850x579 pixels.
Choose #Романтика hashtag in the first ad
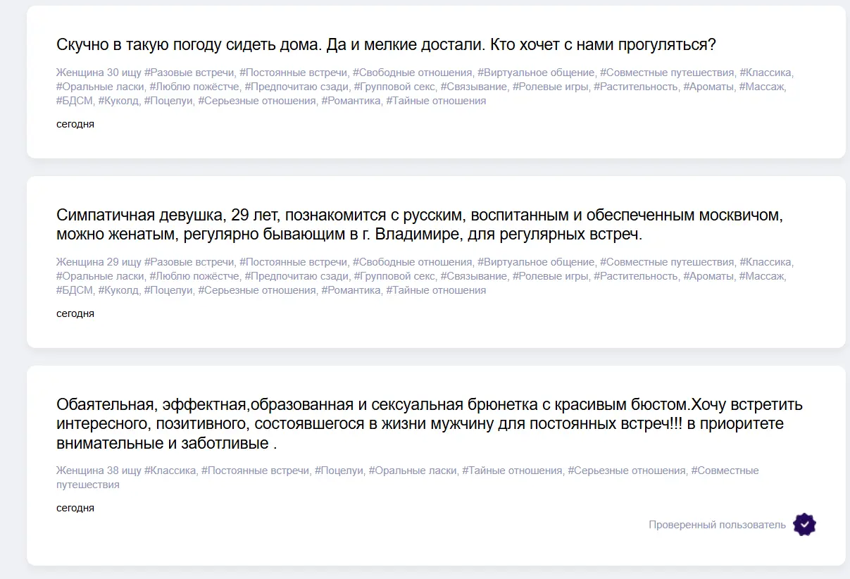[x=351, y=101]
